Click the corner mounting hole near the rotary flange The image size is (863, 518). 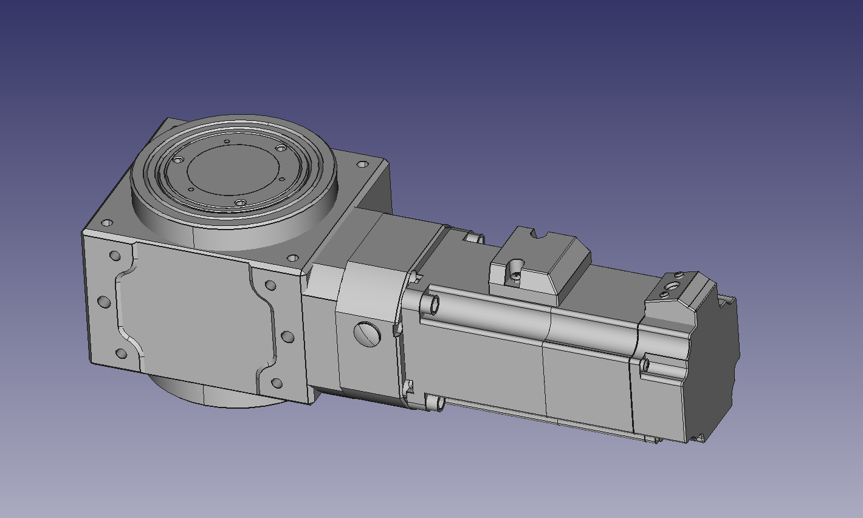pyautogui.click(x=363, y=164)
